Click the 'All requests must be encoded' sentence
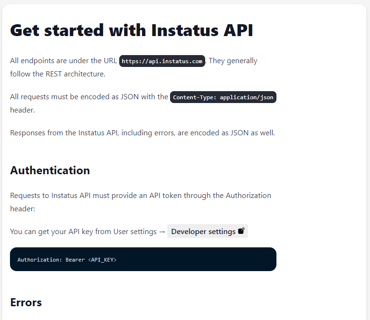370x320 pixels. coord(89,97)
